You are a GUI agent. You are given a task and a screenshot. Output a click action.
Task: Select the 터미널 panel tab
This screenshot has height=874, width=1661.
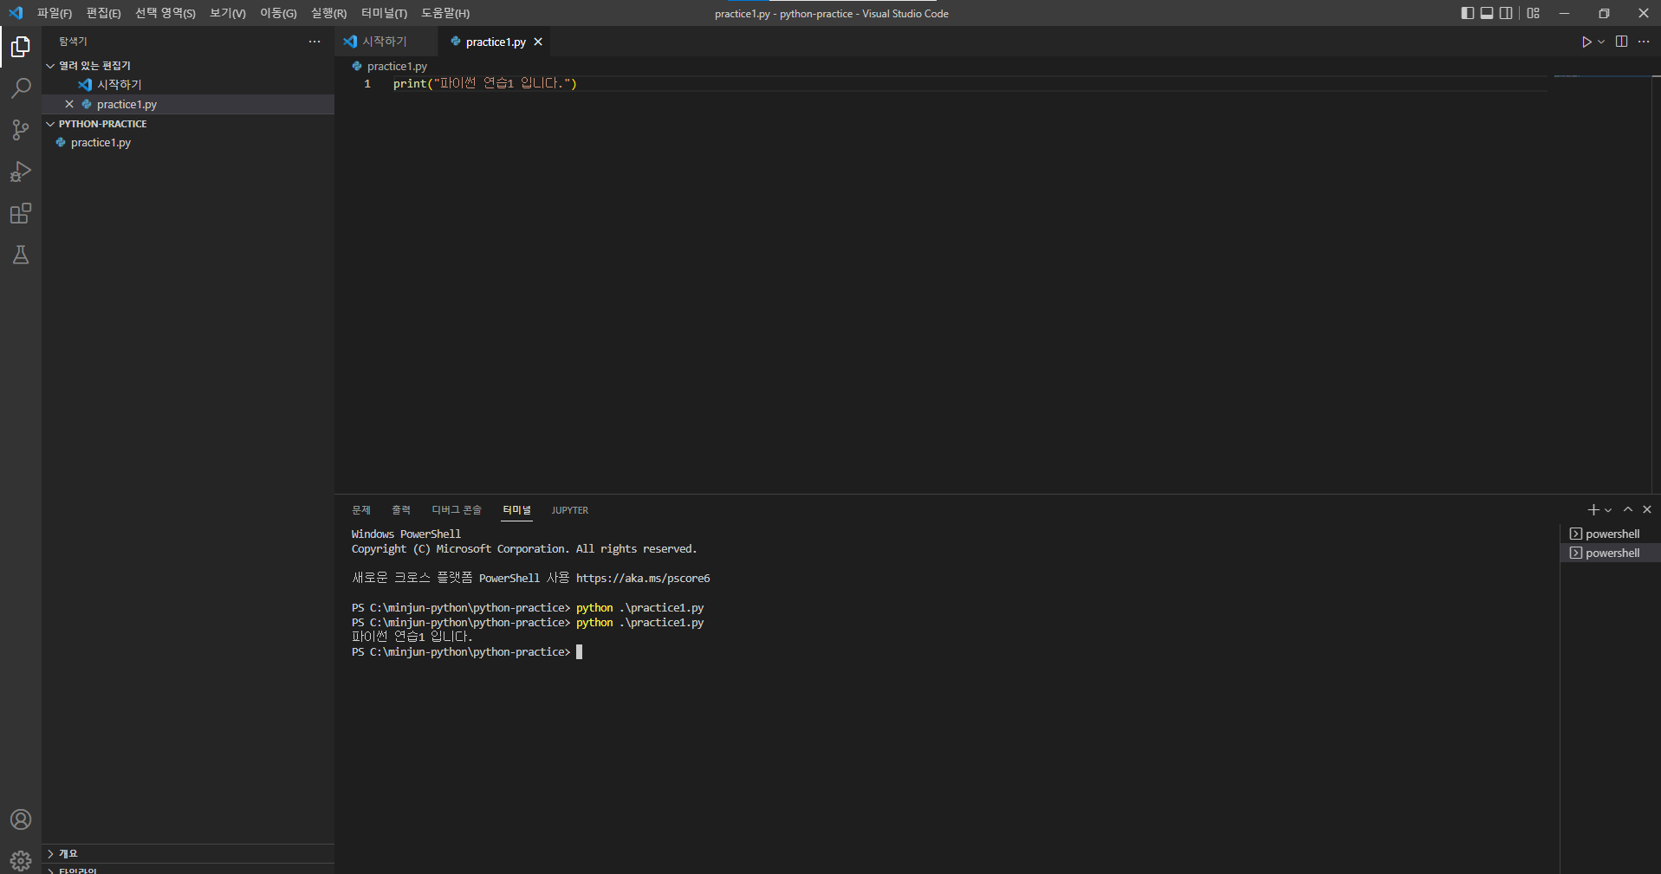[517, 510]
